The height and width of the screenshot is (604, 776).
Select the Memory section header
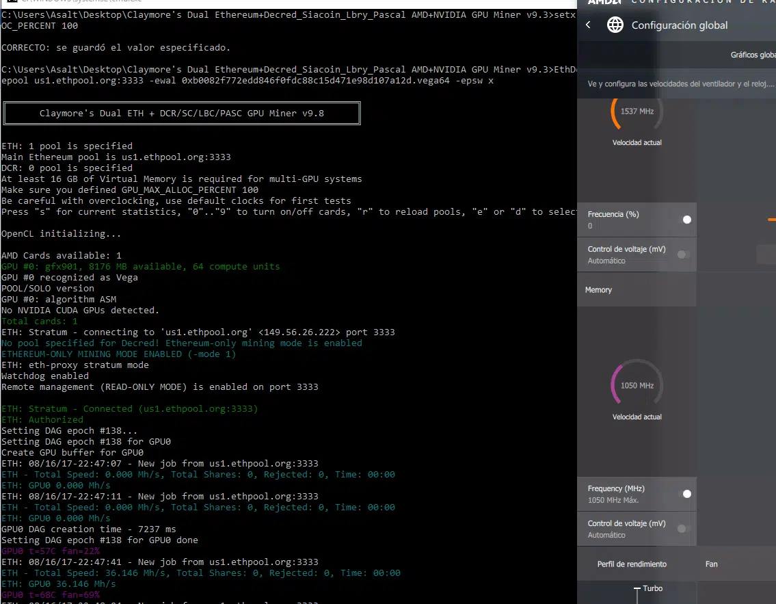637,289
